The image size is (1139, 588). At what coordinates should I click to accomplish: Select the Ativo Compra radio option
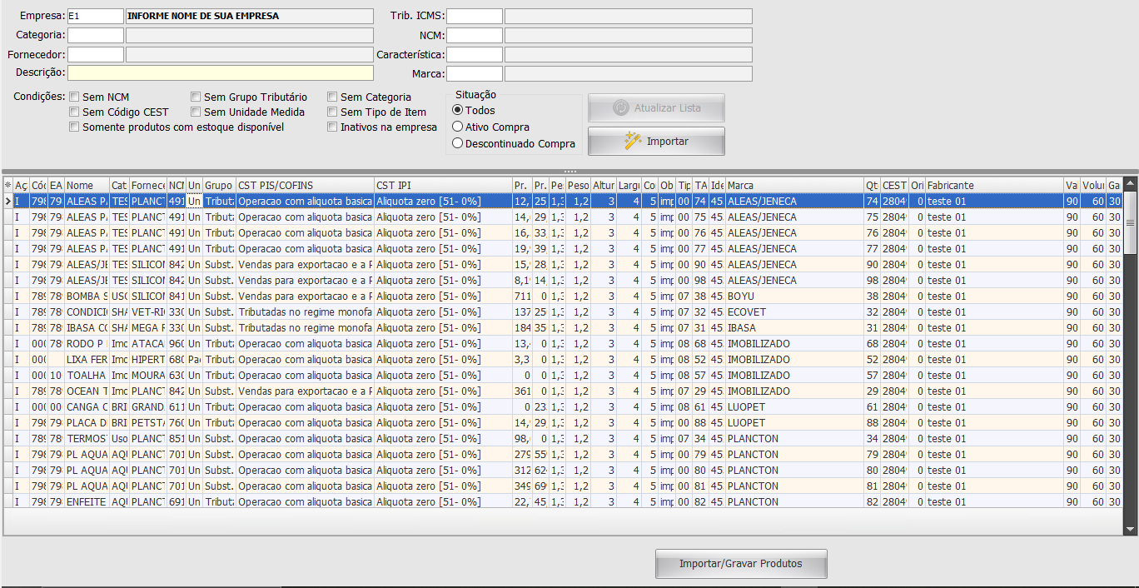tap(457, 127)
